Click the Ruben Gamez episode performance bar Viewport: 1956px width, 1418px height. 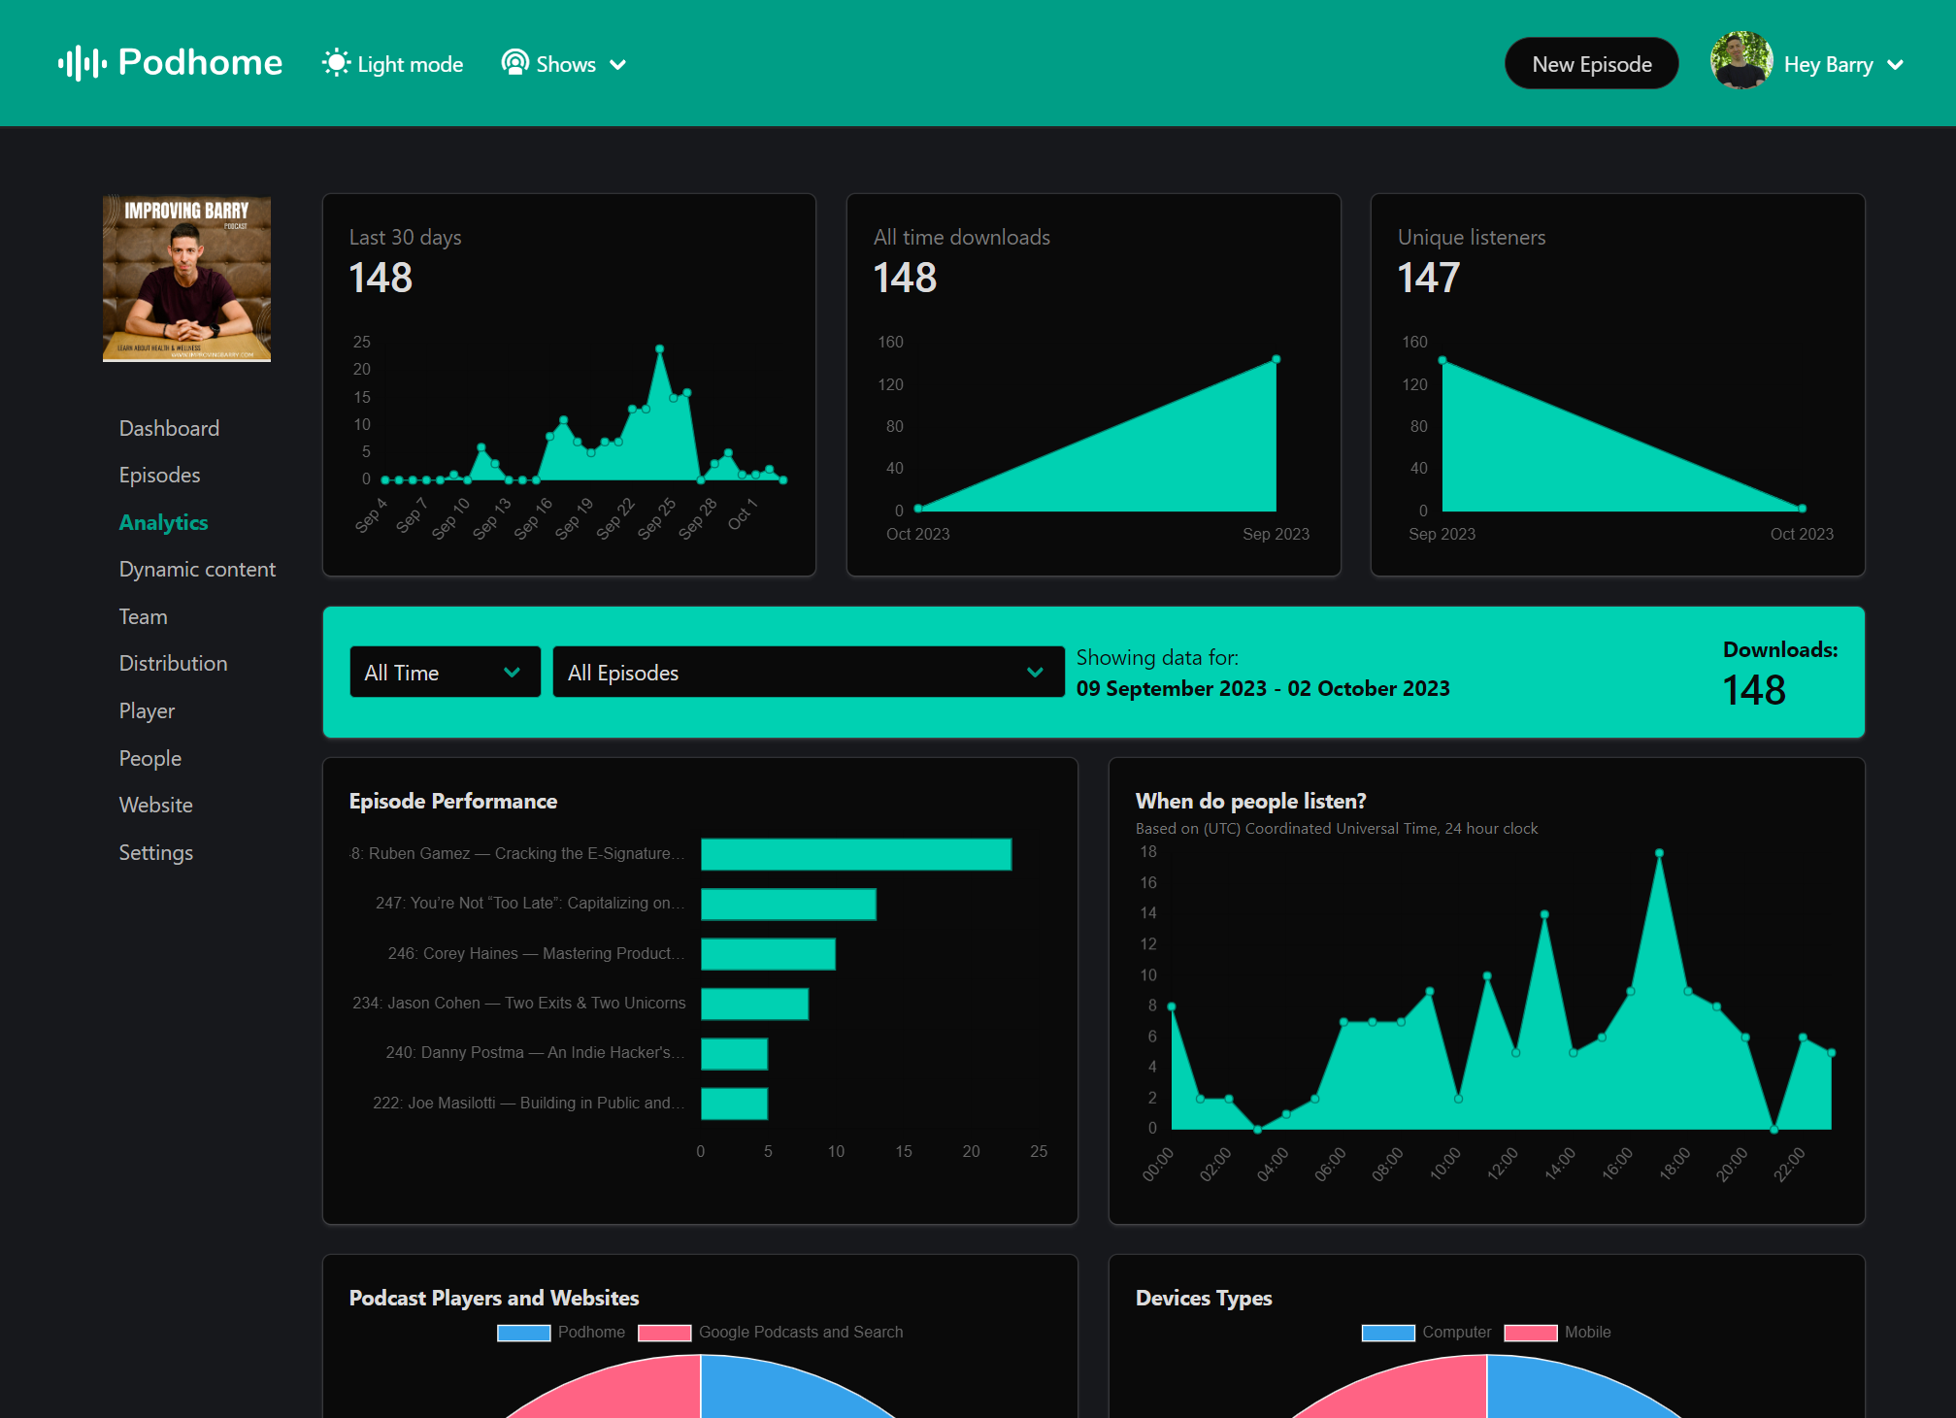click(x=855, y=854)
